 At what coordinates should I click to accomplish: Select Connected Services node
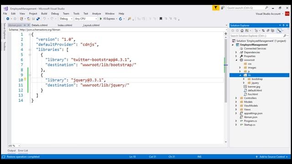tap(255, 49)
